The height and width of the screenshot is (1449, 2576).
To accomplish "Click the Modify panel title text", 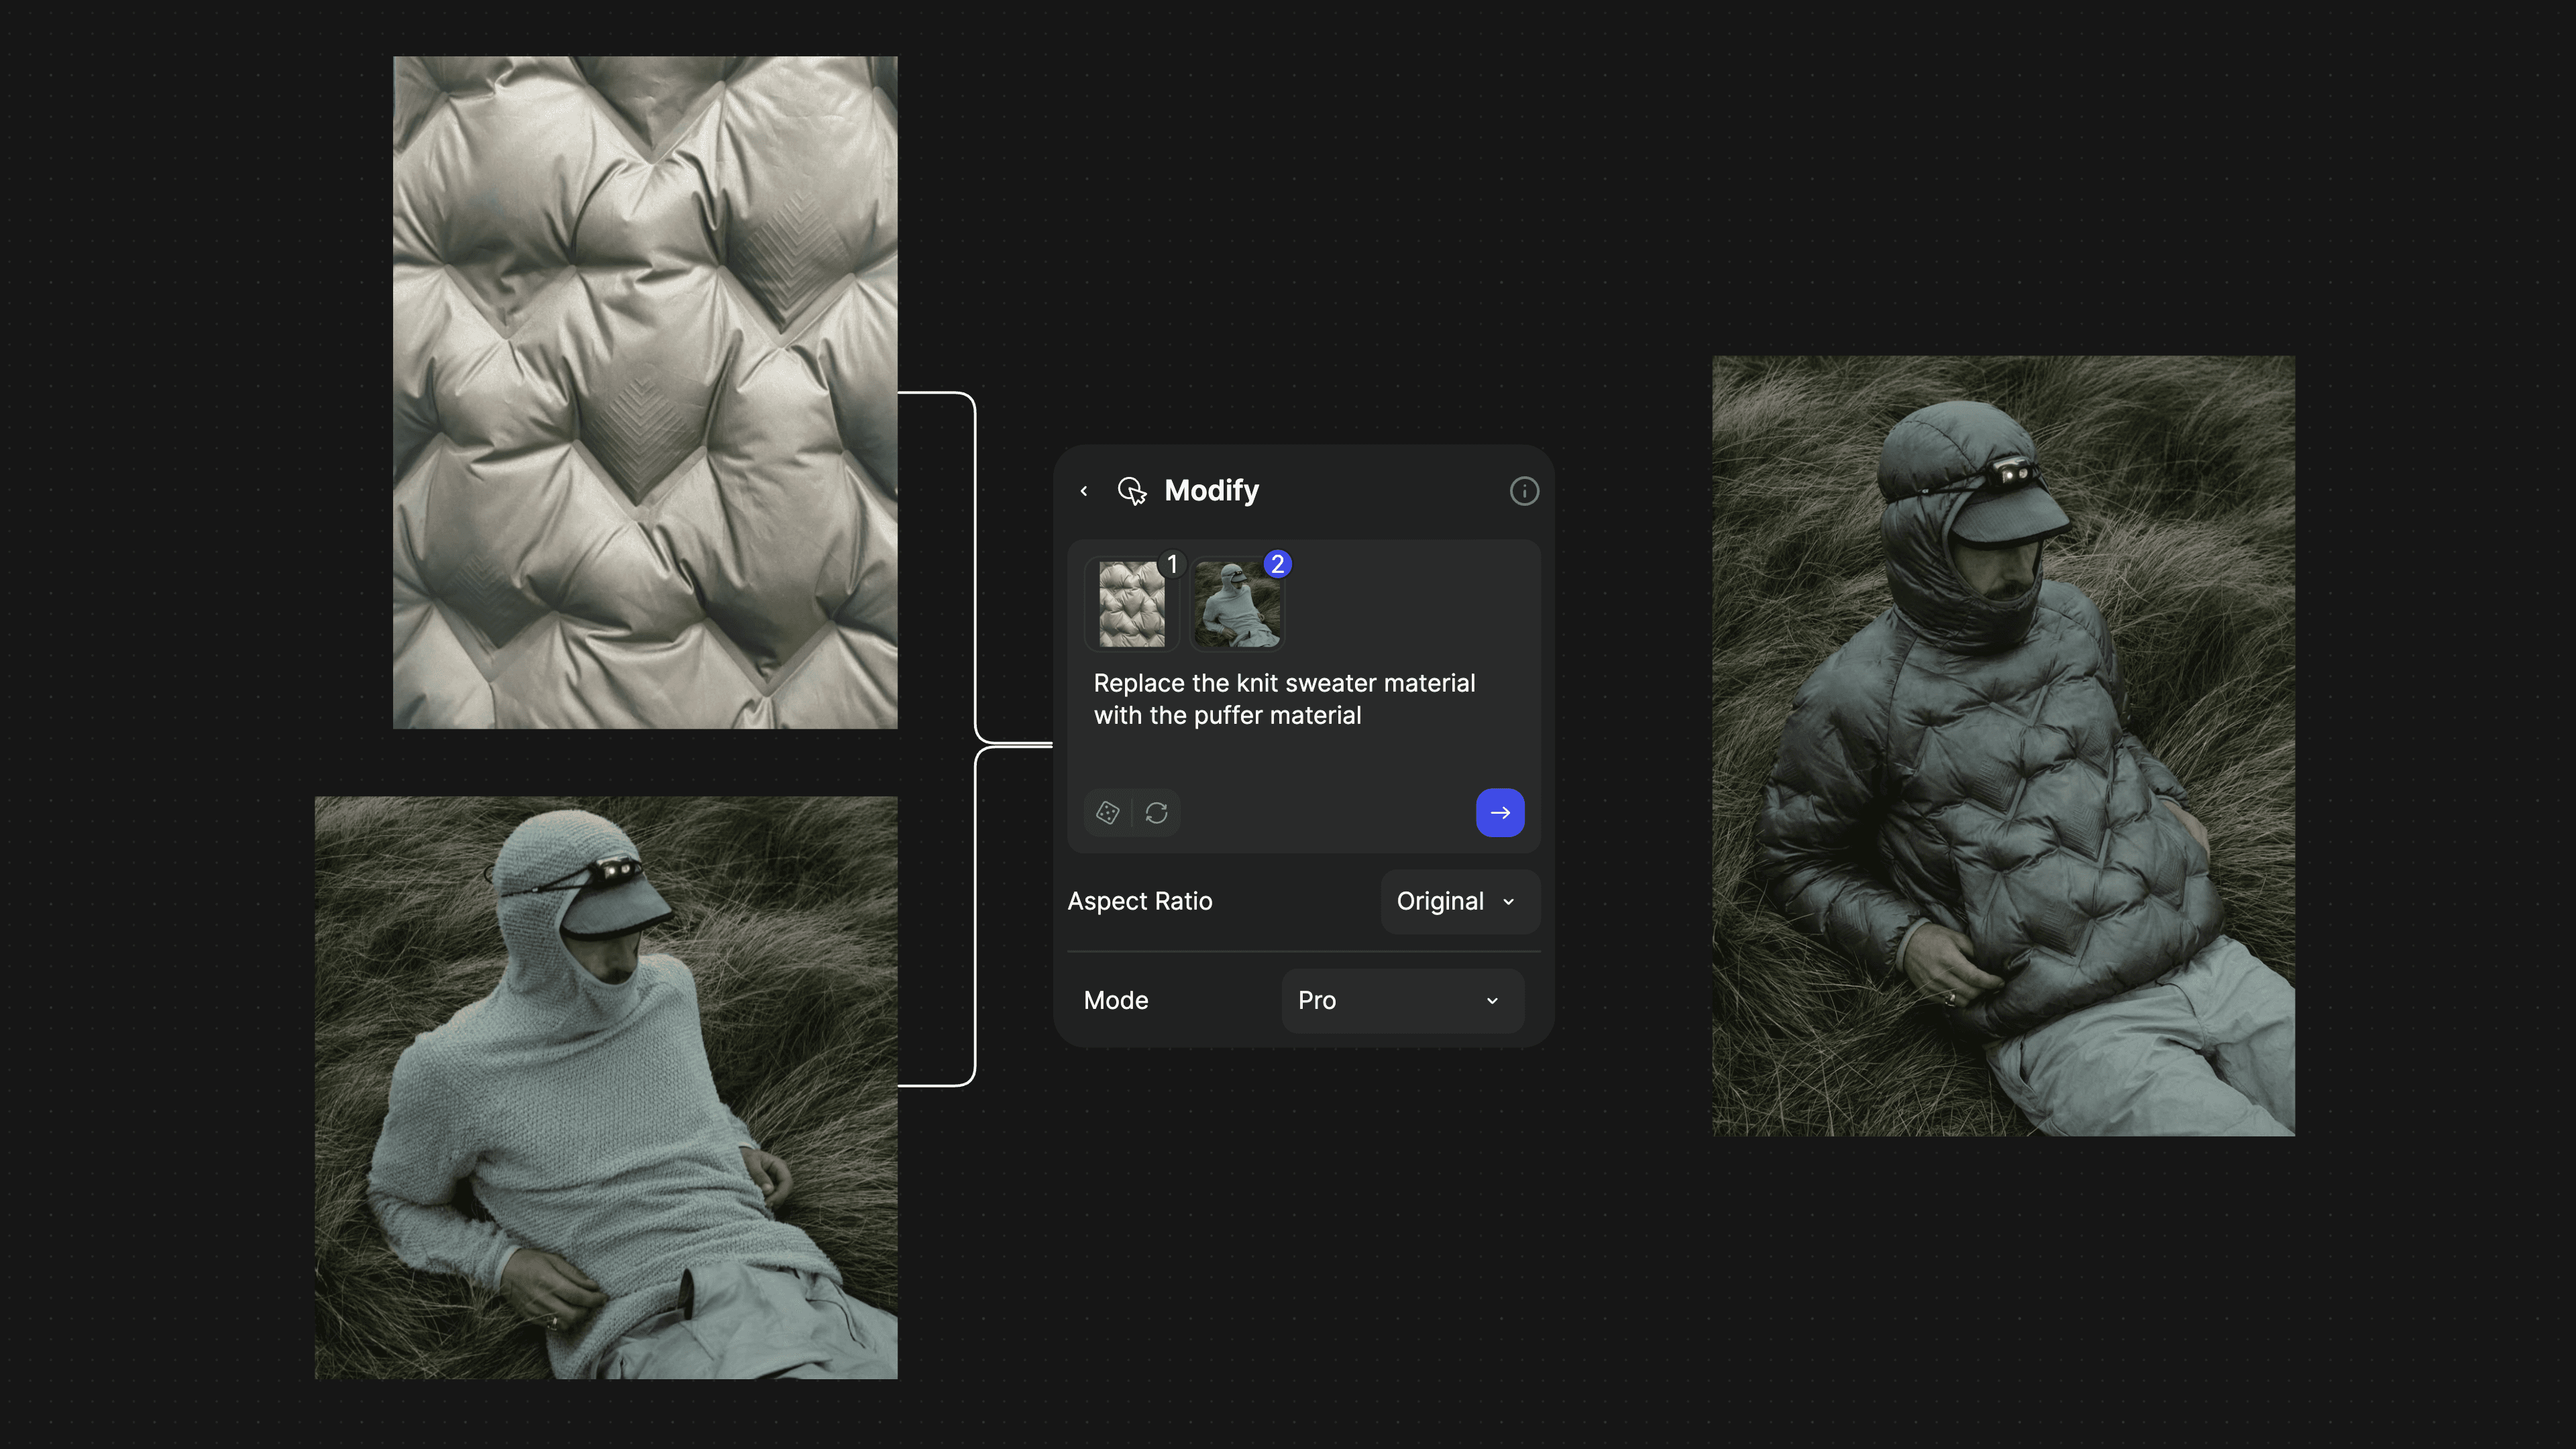I will 1211,491.
